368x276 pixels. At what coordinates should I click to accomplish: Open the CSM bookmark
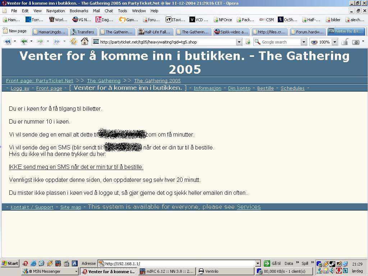click(267, 20)
